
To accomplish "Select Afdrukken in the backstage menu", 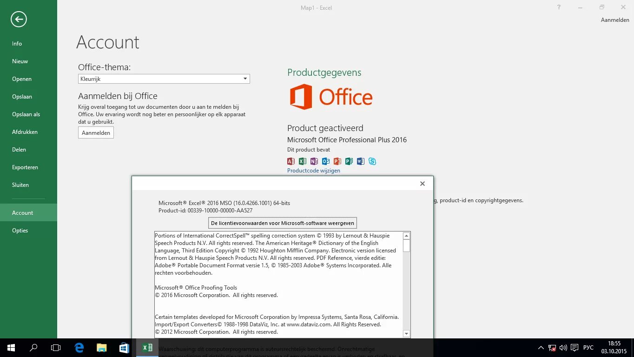I will click(28, 132).
